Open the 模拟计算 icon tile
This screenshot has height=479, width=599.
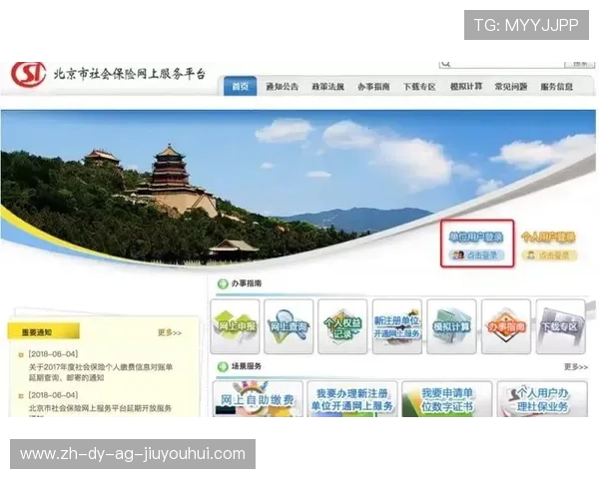(x=451, y=326)
